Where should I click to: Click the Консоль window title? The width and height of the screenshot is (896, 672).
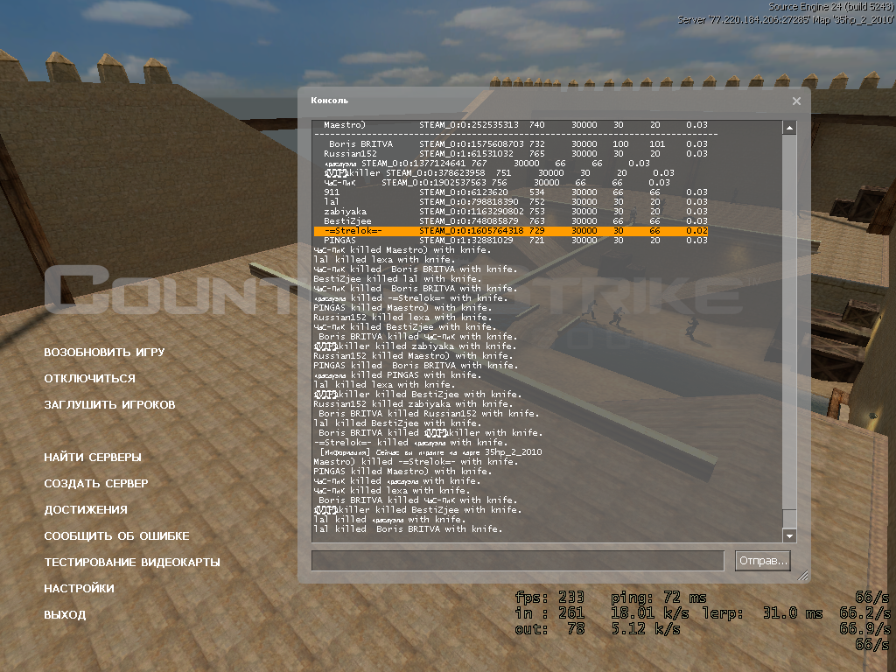[329, 101]
